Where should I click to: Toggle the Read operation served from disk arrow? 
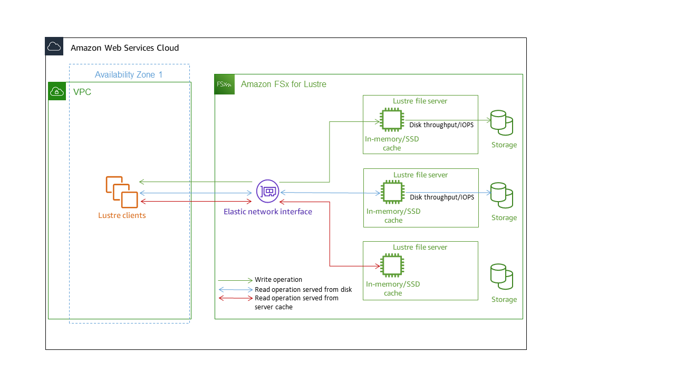[x=235, y=289]
